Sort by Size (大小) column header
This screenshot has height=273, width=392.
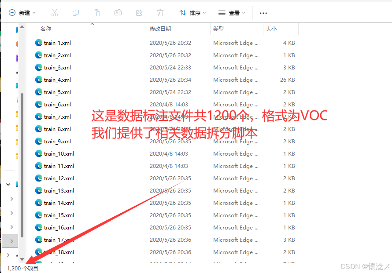271,29
